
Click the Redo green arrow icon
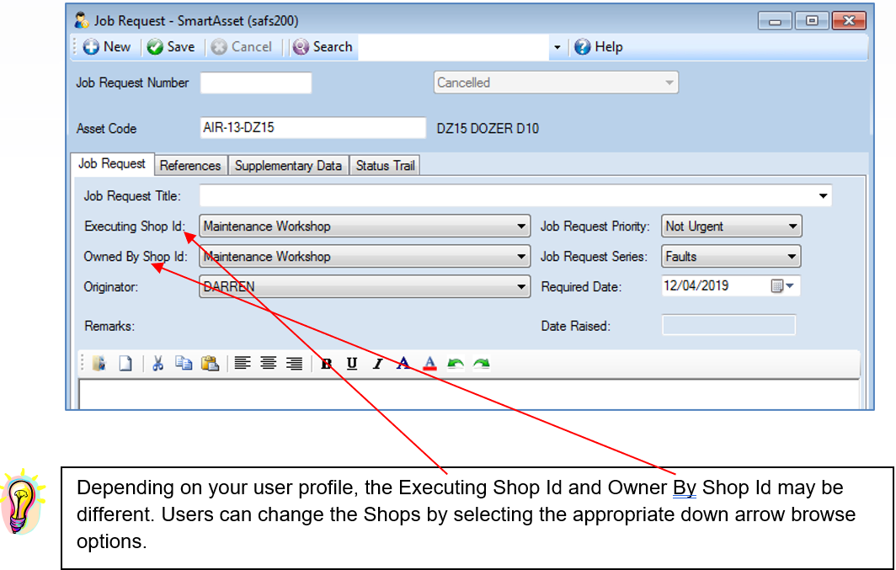point(481,363)
